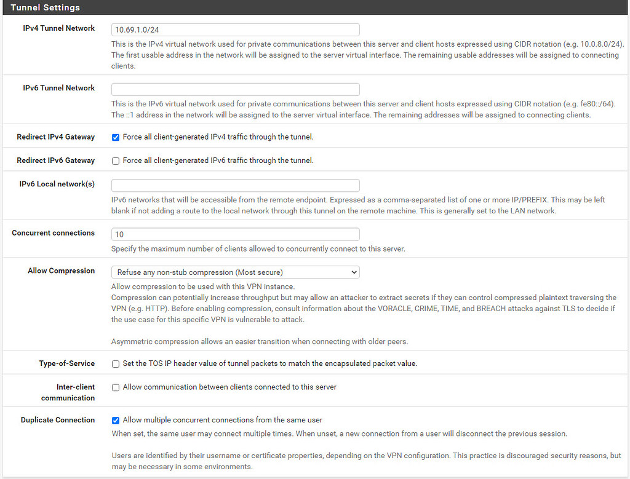Enable the Type-of-Service TOS header checkbox
This screenshot has height=479, width=630.
click(115, 363)
